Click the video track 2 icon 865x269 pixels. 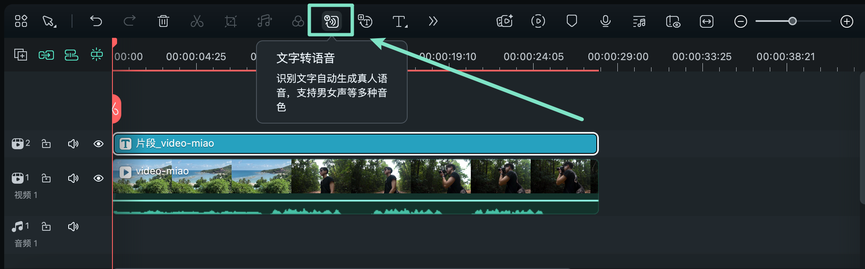click(18, 144)
